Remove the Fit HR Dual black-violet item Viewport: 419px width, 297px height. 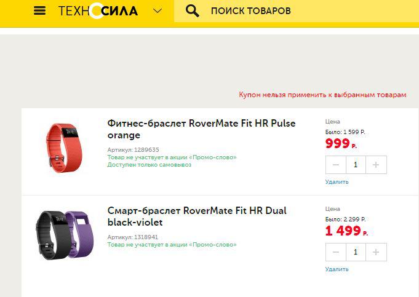pyautogui.click(x=337, y=269)
